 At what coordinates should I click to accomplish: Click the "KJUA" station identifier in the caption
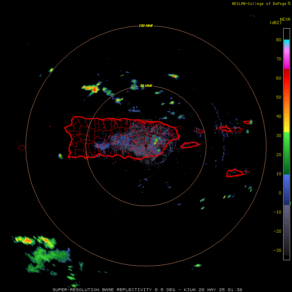point(190,290)
